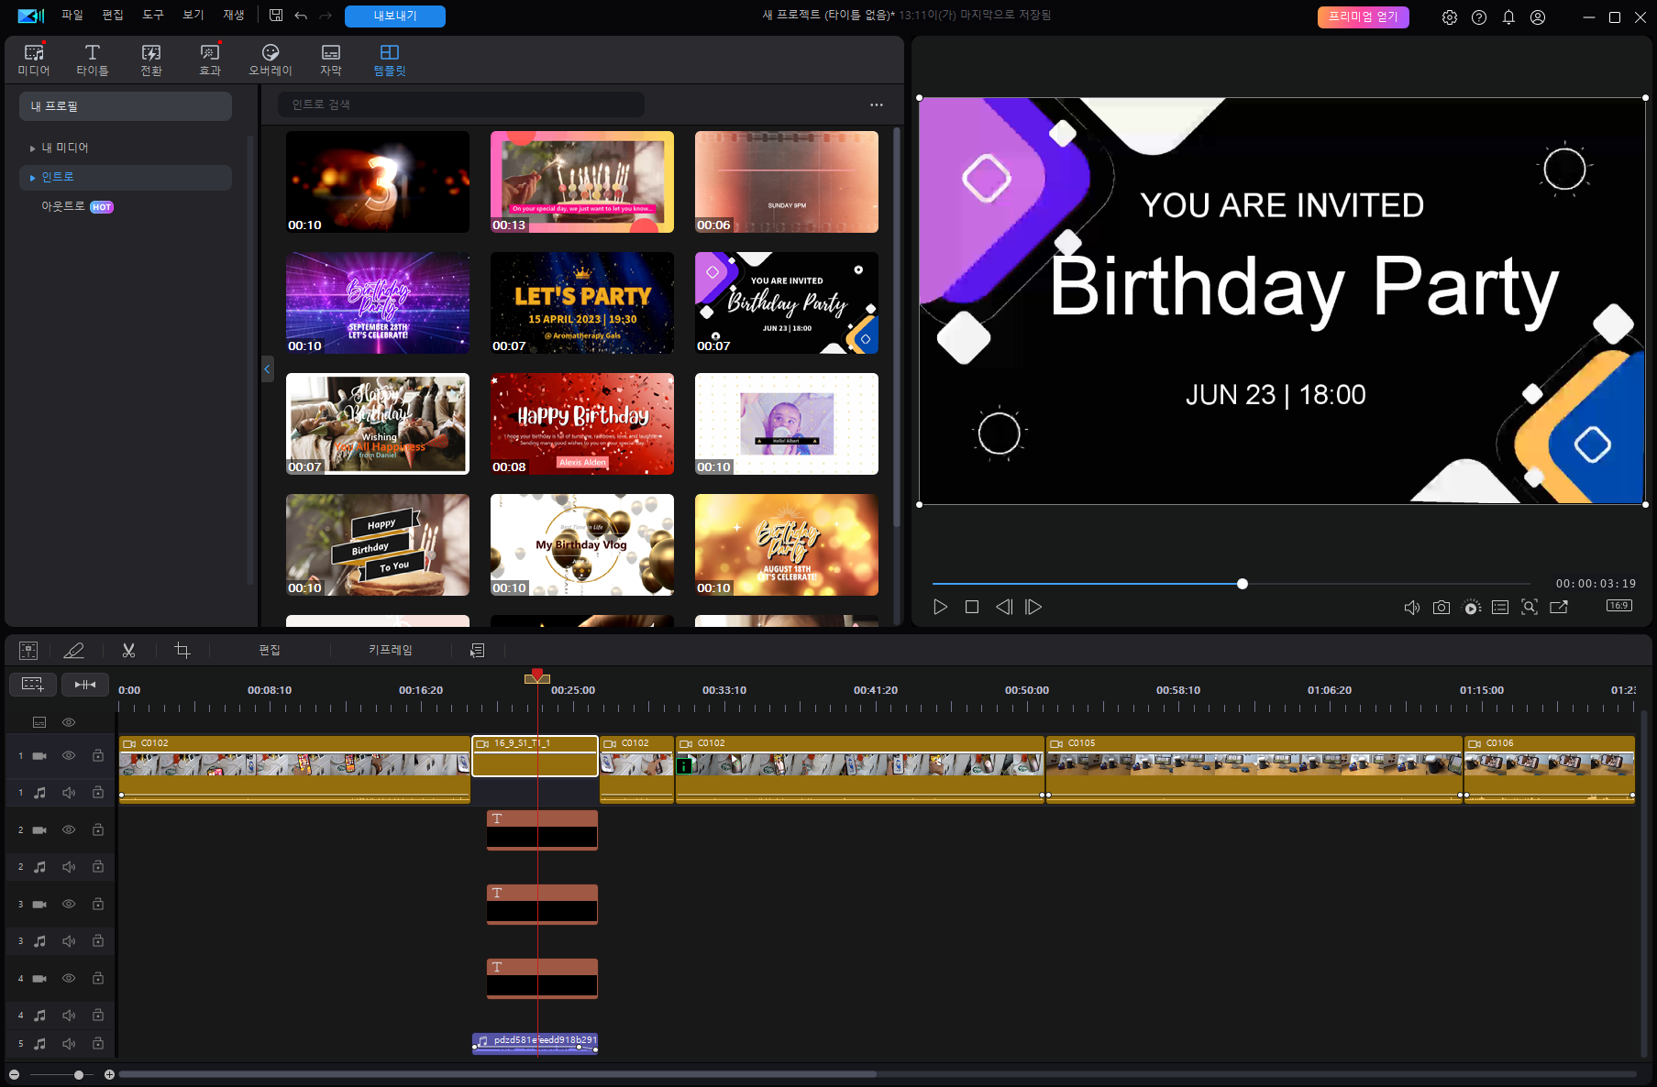The height and width of the screenshot is (1087, 1657).
Task: Click the preview volume speaker icon
Action: (1412, 608)
